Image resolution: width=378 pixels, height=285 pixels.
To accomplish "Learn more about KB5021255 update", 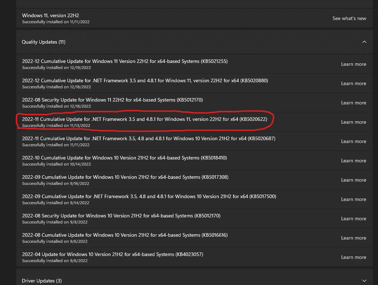I will [x=353, y=64].
